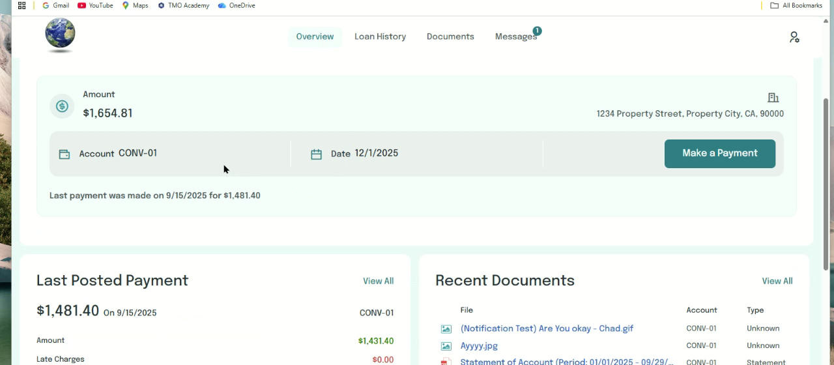The image size is (834, 365).
Task: Open the browser apps grid icon
Action: tap(22, 5)
